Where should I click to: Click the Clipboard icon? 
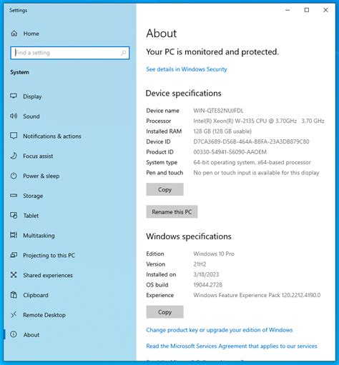tap(14, 295)
